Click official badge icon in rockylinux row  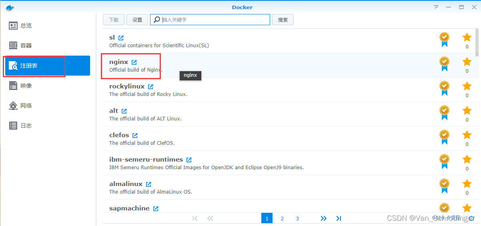click(x=444, y=88)
